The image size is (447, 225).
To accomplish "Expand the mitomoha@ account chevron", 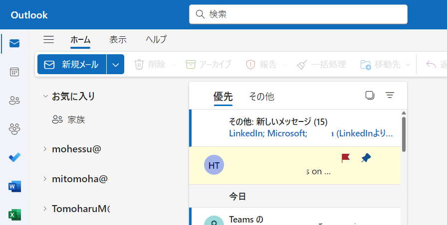I will pyautogui.click(x=45, y=179).
